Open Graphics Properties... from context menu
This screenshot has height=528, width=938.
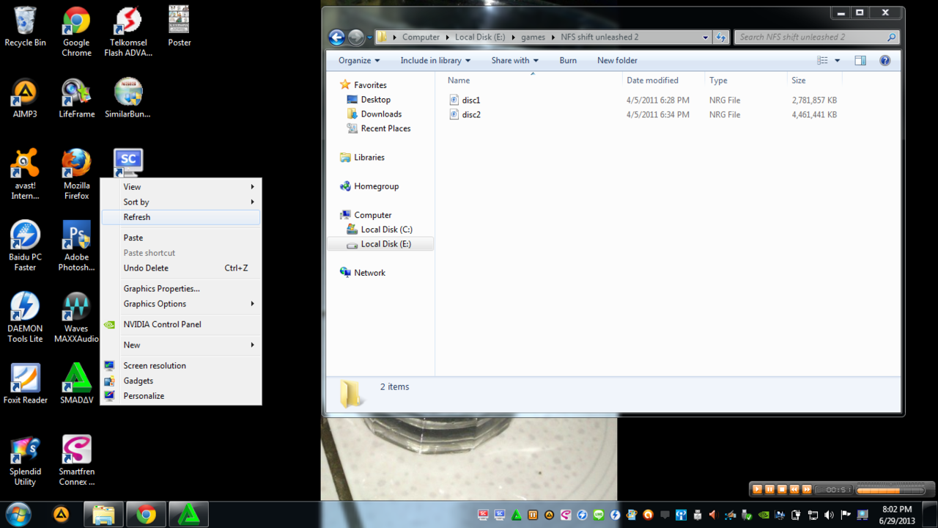pos(180,289)
